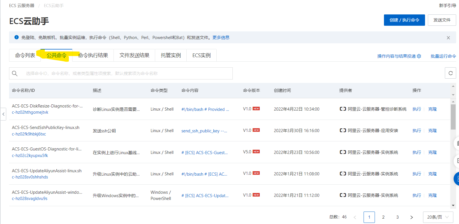The width and height of the screenshot is (459, 224).
Task: Click provider icon for 管控诊断系统 row
Action: tap(343, 109)
